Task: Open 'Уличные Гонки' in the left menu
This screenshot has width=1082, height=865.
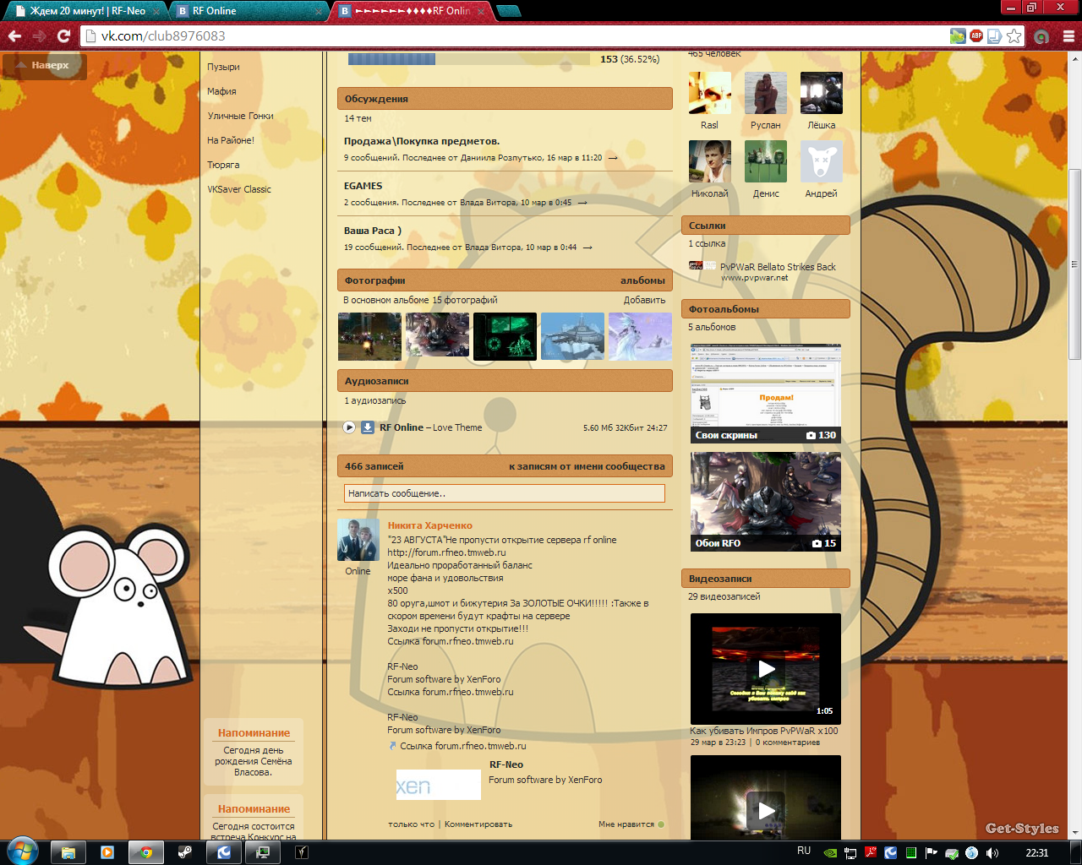Action: [241, 116]
